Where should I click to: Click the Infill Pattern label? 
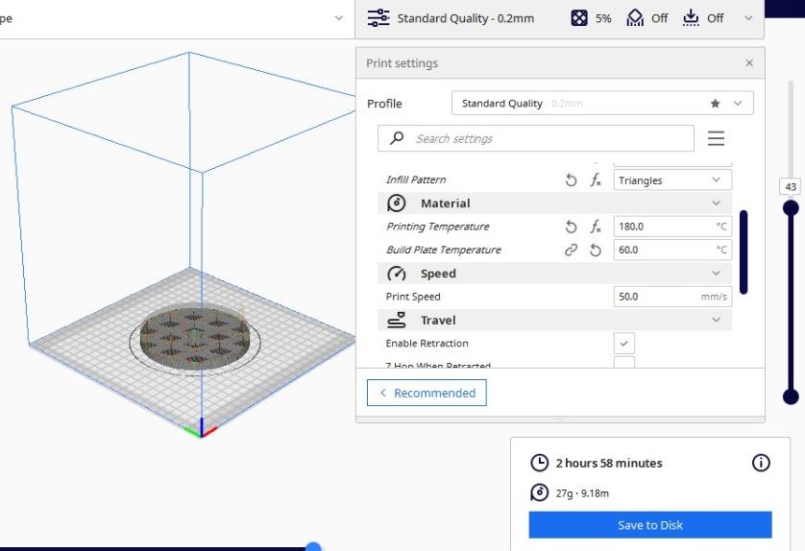coord(416,180)
